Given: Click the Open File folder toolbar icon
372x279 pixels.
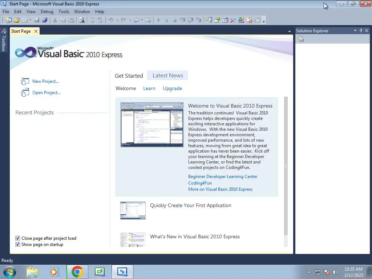Looking at the screenshot, I should pyautogui.click(x=17, y=20).
